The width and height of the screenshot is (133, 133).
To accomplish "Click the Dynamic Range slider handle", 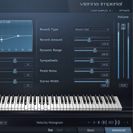I will coord(95,50).
